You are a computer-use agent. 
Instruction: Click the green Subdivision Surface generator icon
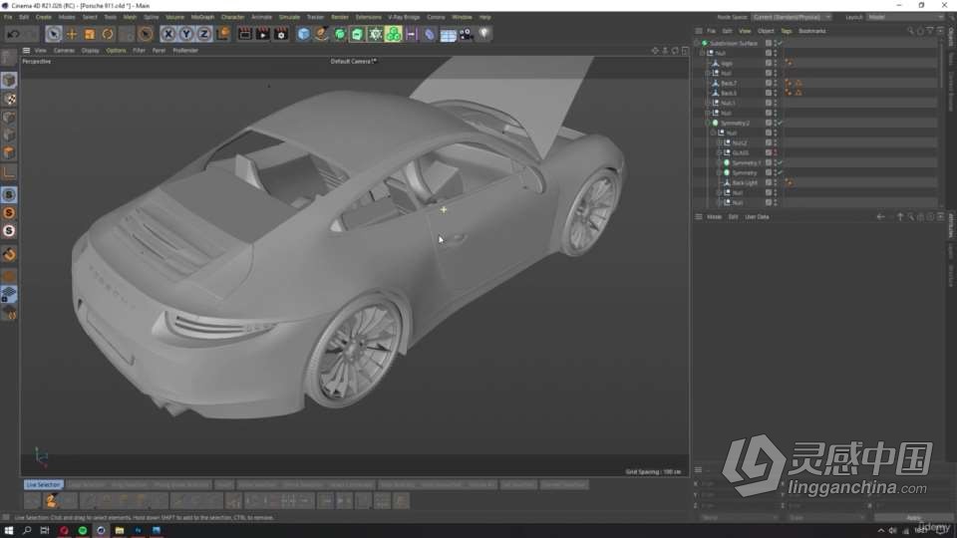pos(340,34)
